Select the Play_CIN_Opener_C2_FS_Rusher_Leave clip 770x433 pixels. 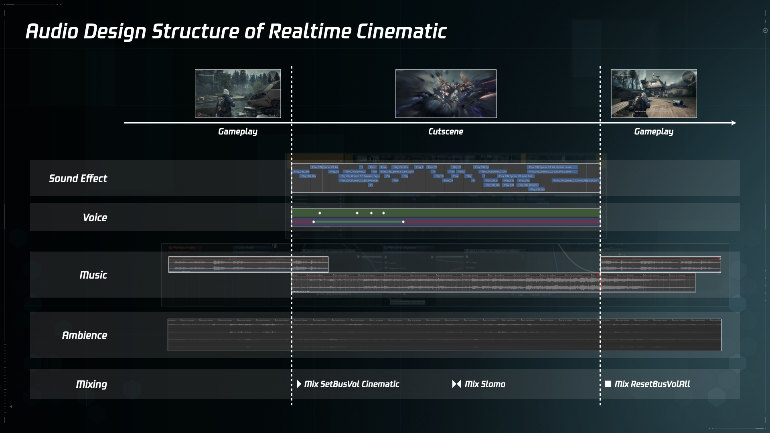(x=552, y=172)
